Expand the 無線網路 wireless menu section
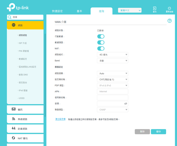Viewport: 177px width, 146px height. (x=25, y=119)
